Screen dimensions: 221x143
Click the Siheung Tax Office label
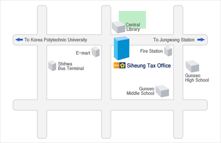(x=149, y=65)
